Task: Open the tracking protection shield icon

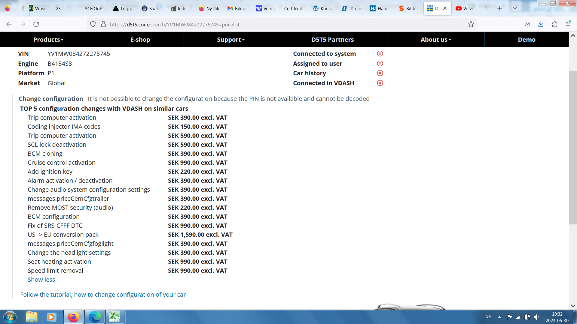Action: [93, 24]
